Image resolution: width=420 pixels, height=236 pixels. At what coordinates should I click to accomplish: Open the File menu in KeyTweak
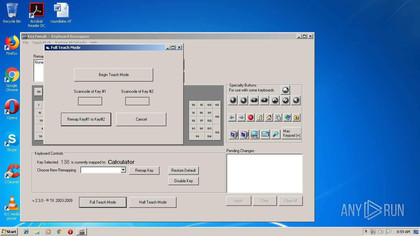pyautogui.click(x=26, y=43)
